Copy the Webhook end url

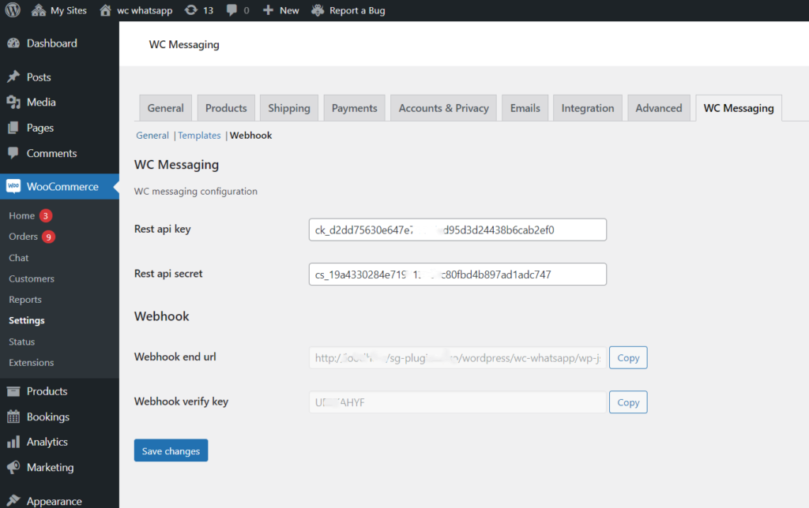coord(628,357)
